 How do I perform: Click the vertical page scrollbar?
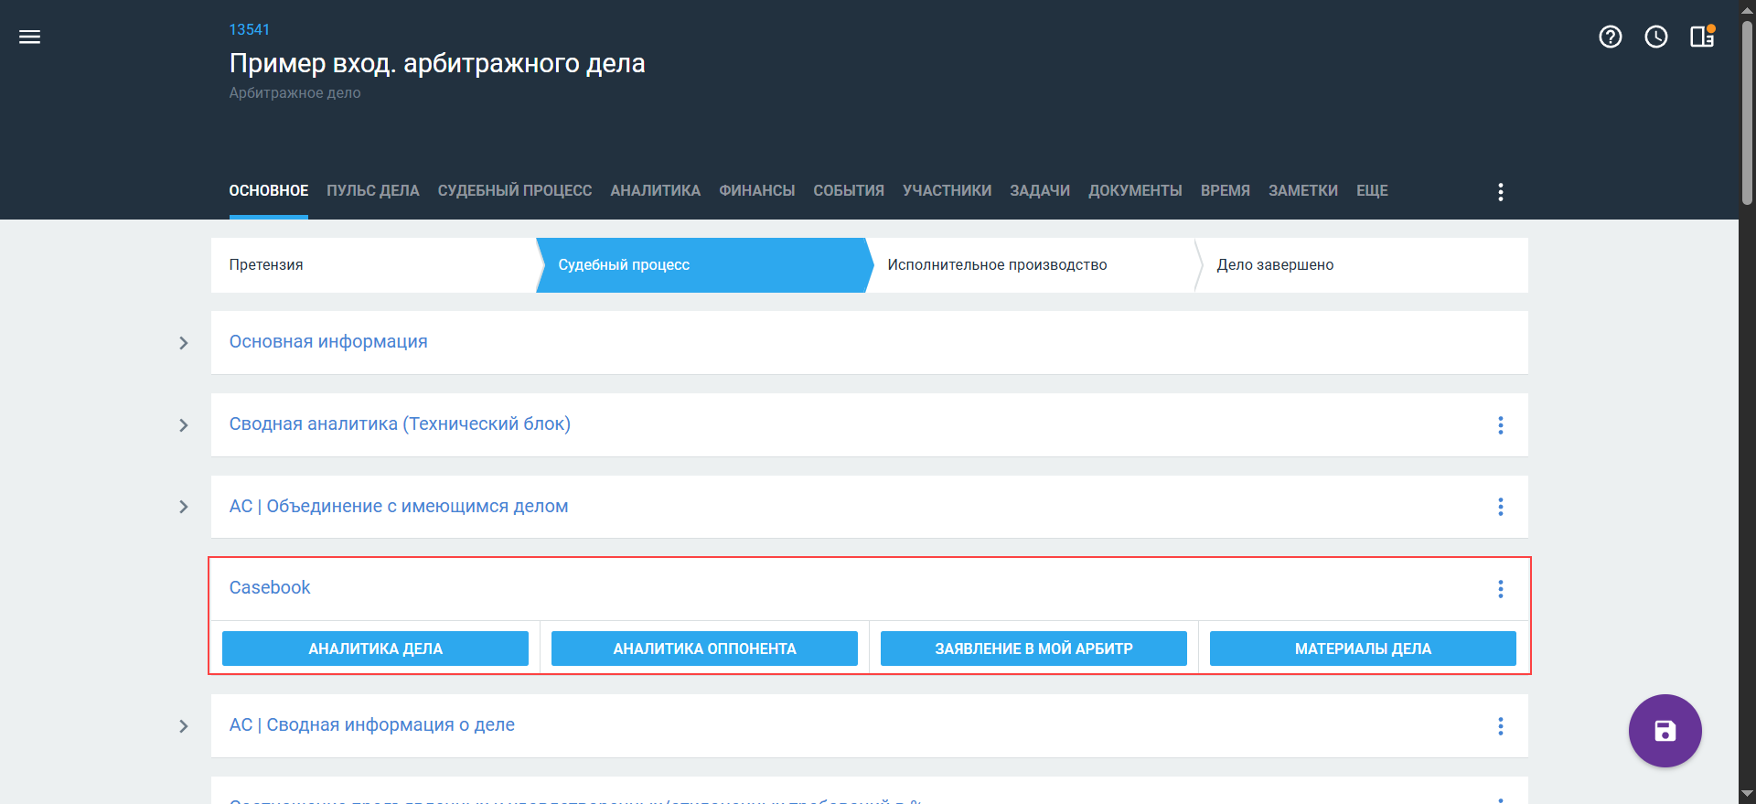1747,110
